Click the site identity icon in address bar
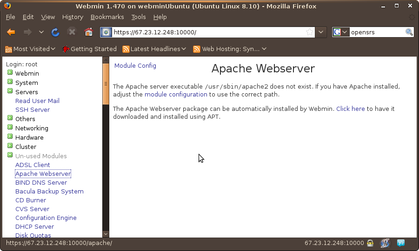 pyautogui.click(x=106, y=32)
